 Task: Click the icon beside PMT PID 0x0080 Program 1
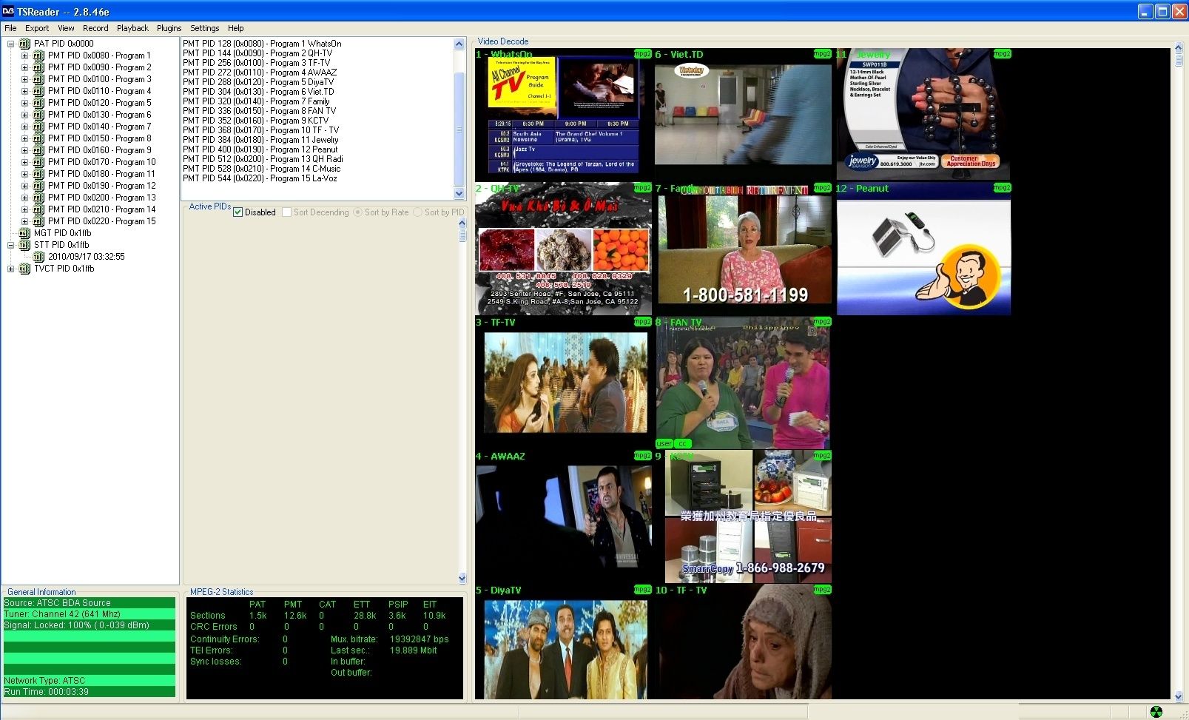point(38,55)
